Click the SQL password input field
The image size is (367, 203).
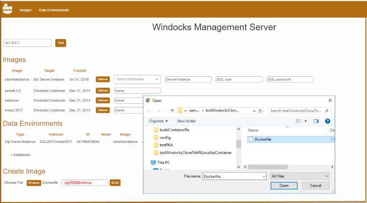[x=290, y=79]
